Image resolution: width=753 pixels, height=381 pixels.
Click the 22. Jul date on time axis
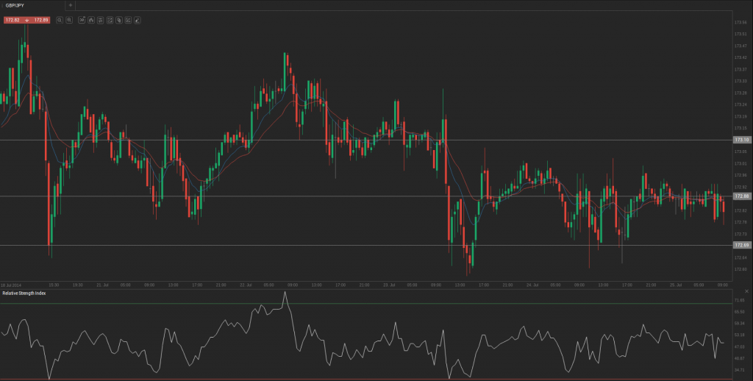246,284
